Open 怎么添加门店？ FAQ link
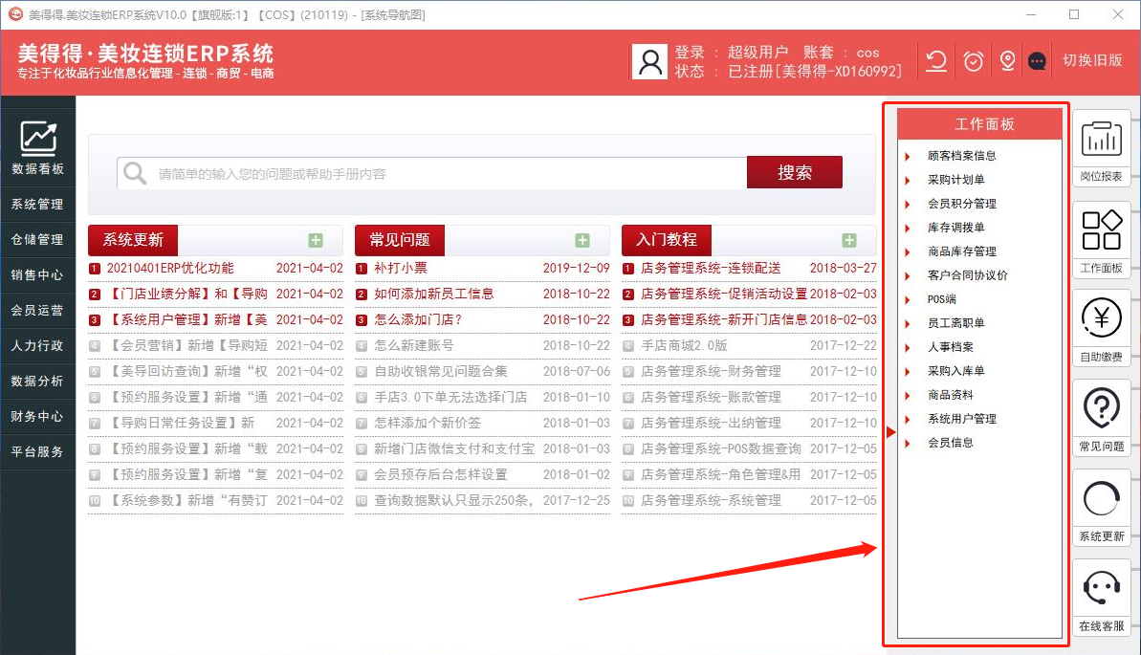 pyautogui.click(x=418, y=319)
